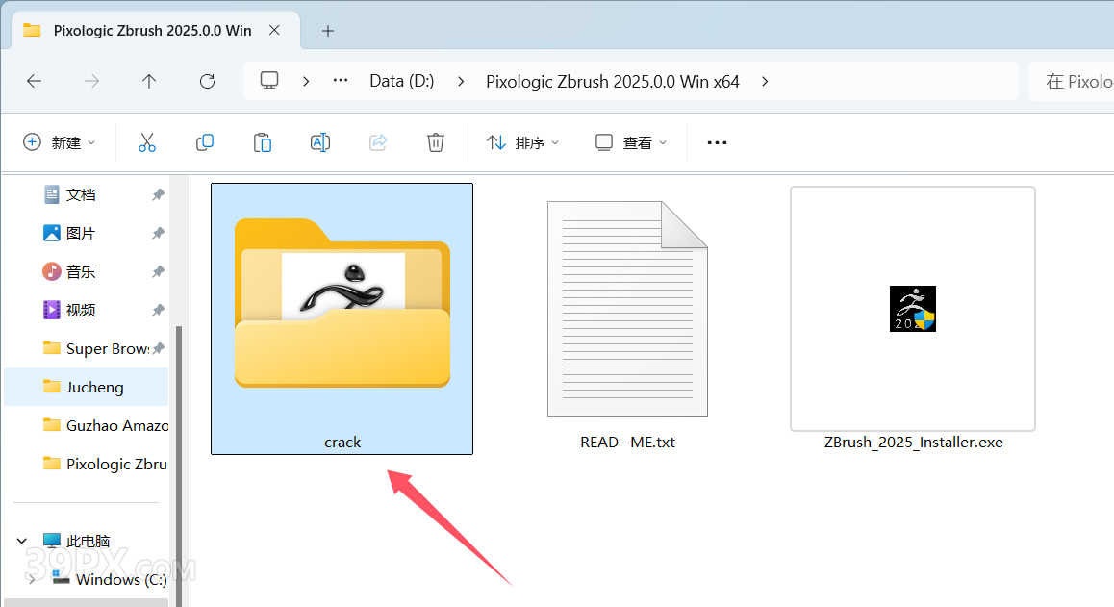Click the search box in Pixologic folder

(x=1072, y=81)
